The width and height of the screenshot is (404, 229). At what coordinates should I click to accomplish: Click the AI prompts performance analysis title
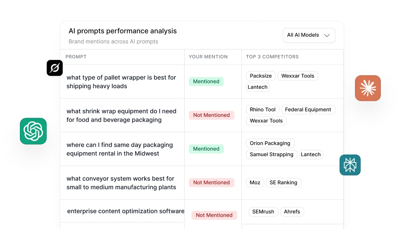[x=123, y=31]
